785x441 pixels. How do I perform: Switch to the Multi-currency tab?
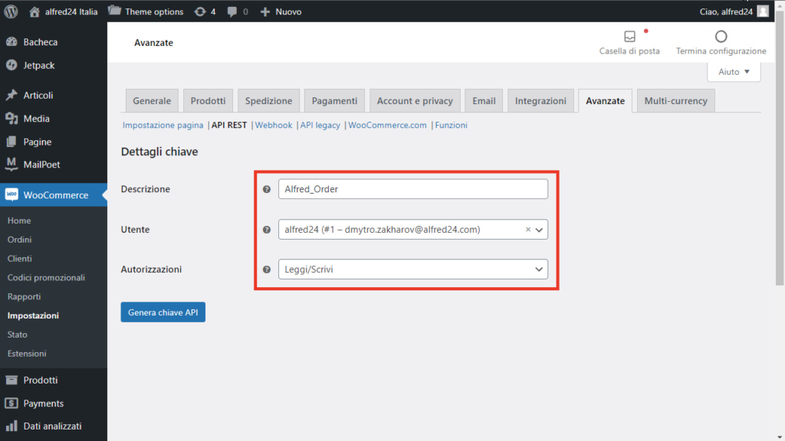click(x=675, y=101)
